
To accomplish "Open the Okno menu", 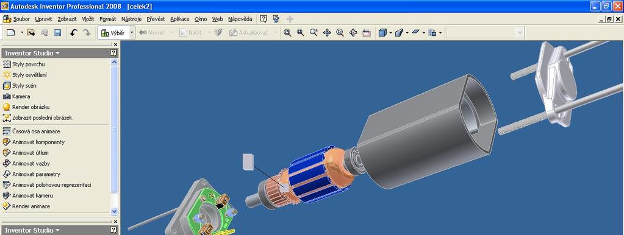I will click(x=201, y=19).
